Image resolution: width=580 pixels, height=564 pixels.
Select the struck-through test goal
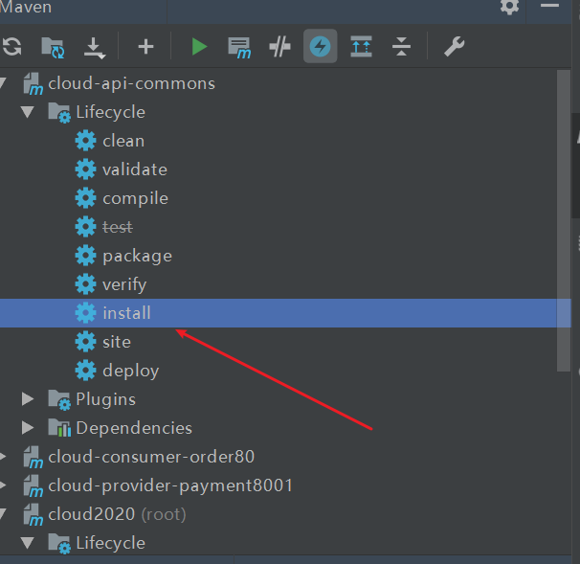click(118, 227)
